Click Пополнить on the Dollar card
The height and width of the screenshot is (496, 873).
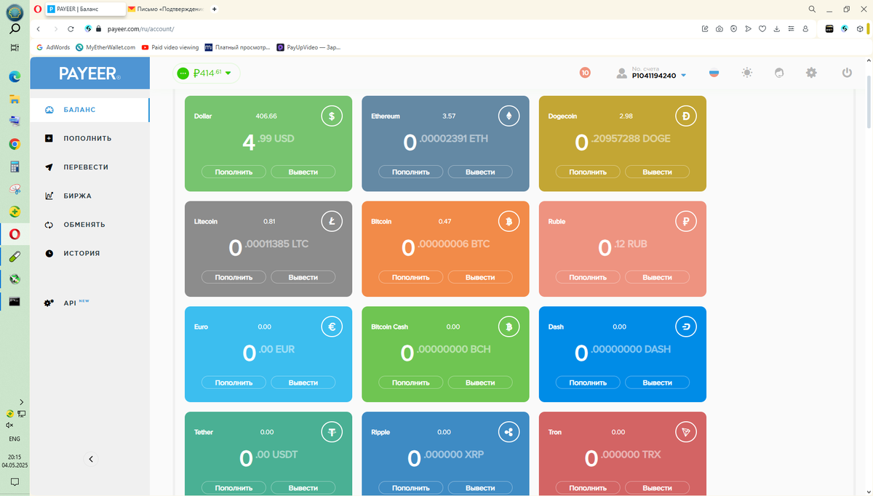[x=234, y=172]
